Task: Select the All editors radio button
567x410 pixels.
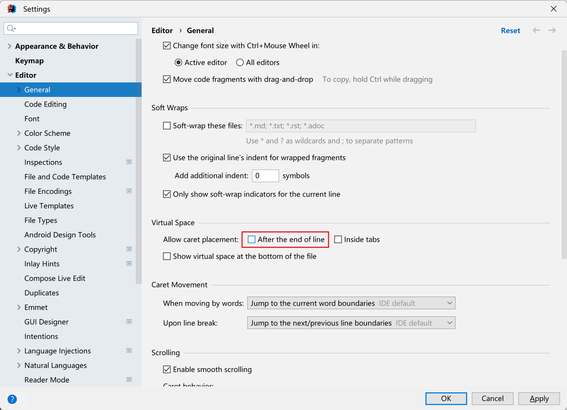Action: coord(240,62)
